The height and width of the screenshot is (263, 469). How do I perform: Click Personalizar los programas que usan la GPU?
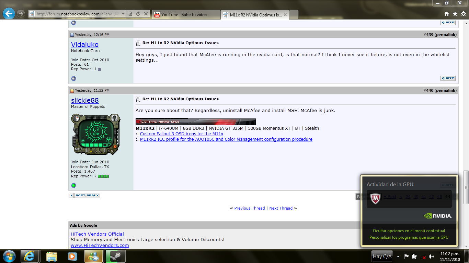409,237
